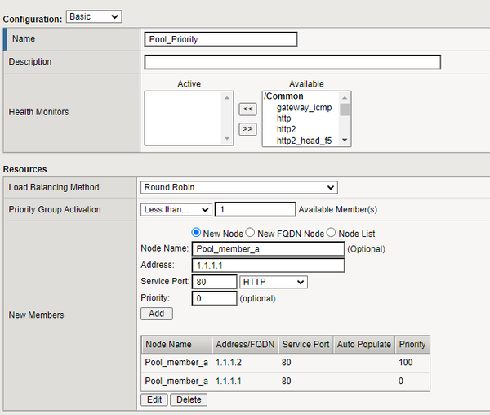
Task: Open the HTTP service port type dropdown
Action: (x=274, y=281)
